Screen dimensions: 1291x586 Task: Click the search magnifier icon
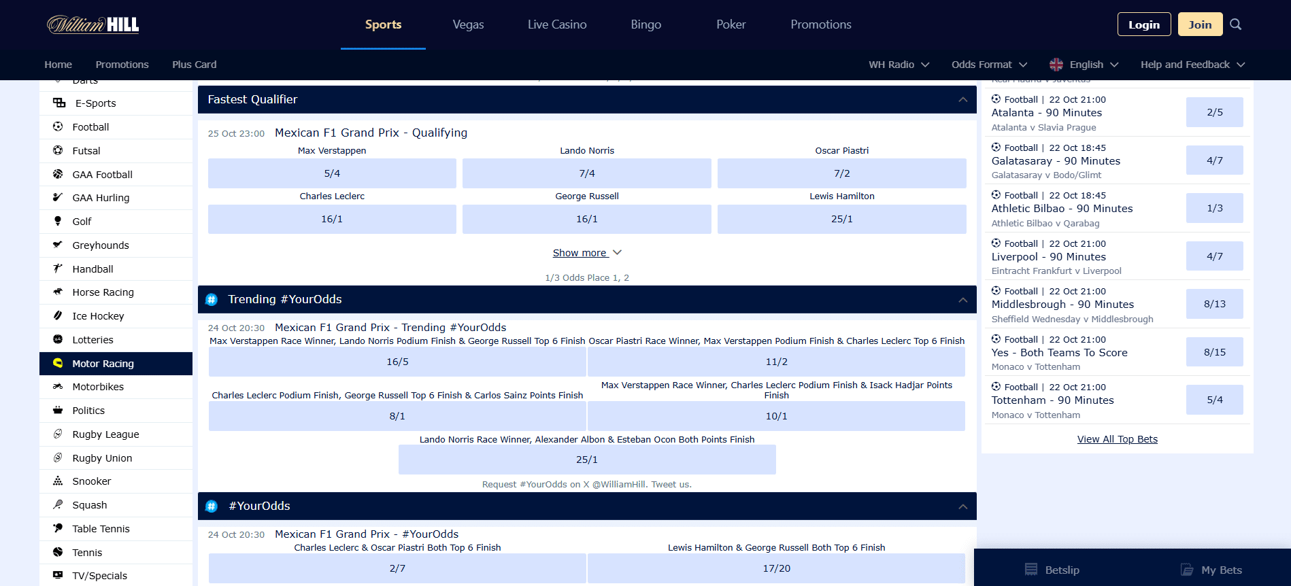[x=1236, y=24]
